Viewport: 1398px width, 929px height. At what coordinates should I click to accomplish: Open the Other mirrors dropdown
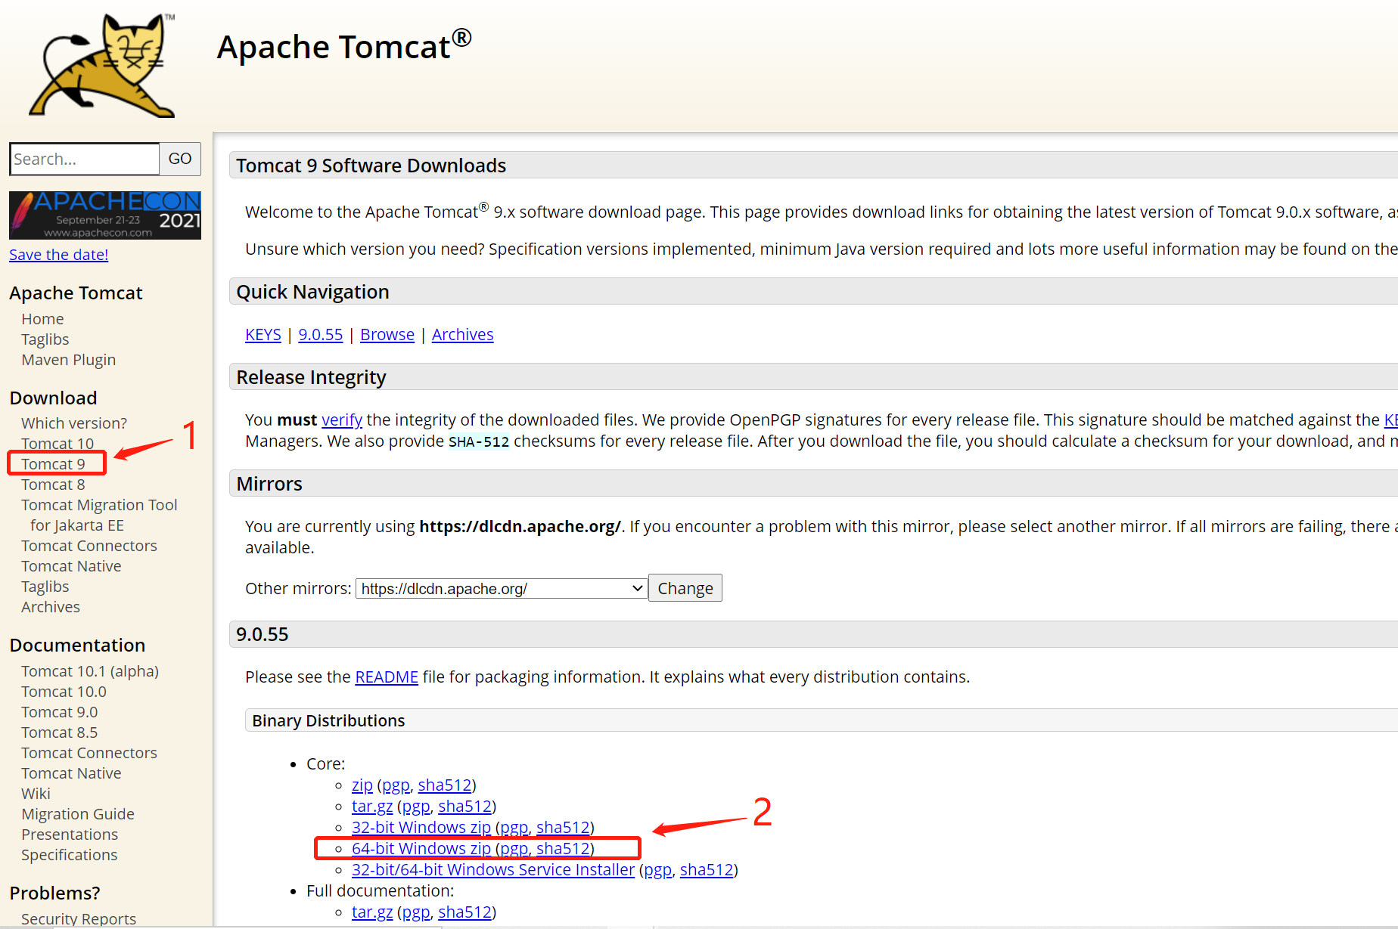tap(502, 589)
